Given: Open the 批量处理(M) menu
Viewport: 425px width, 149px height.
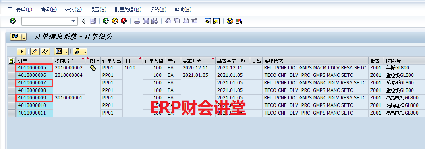Looking at the screenshot, I should click(x=128, y=10).
